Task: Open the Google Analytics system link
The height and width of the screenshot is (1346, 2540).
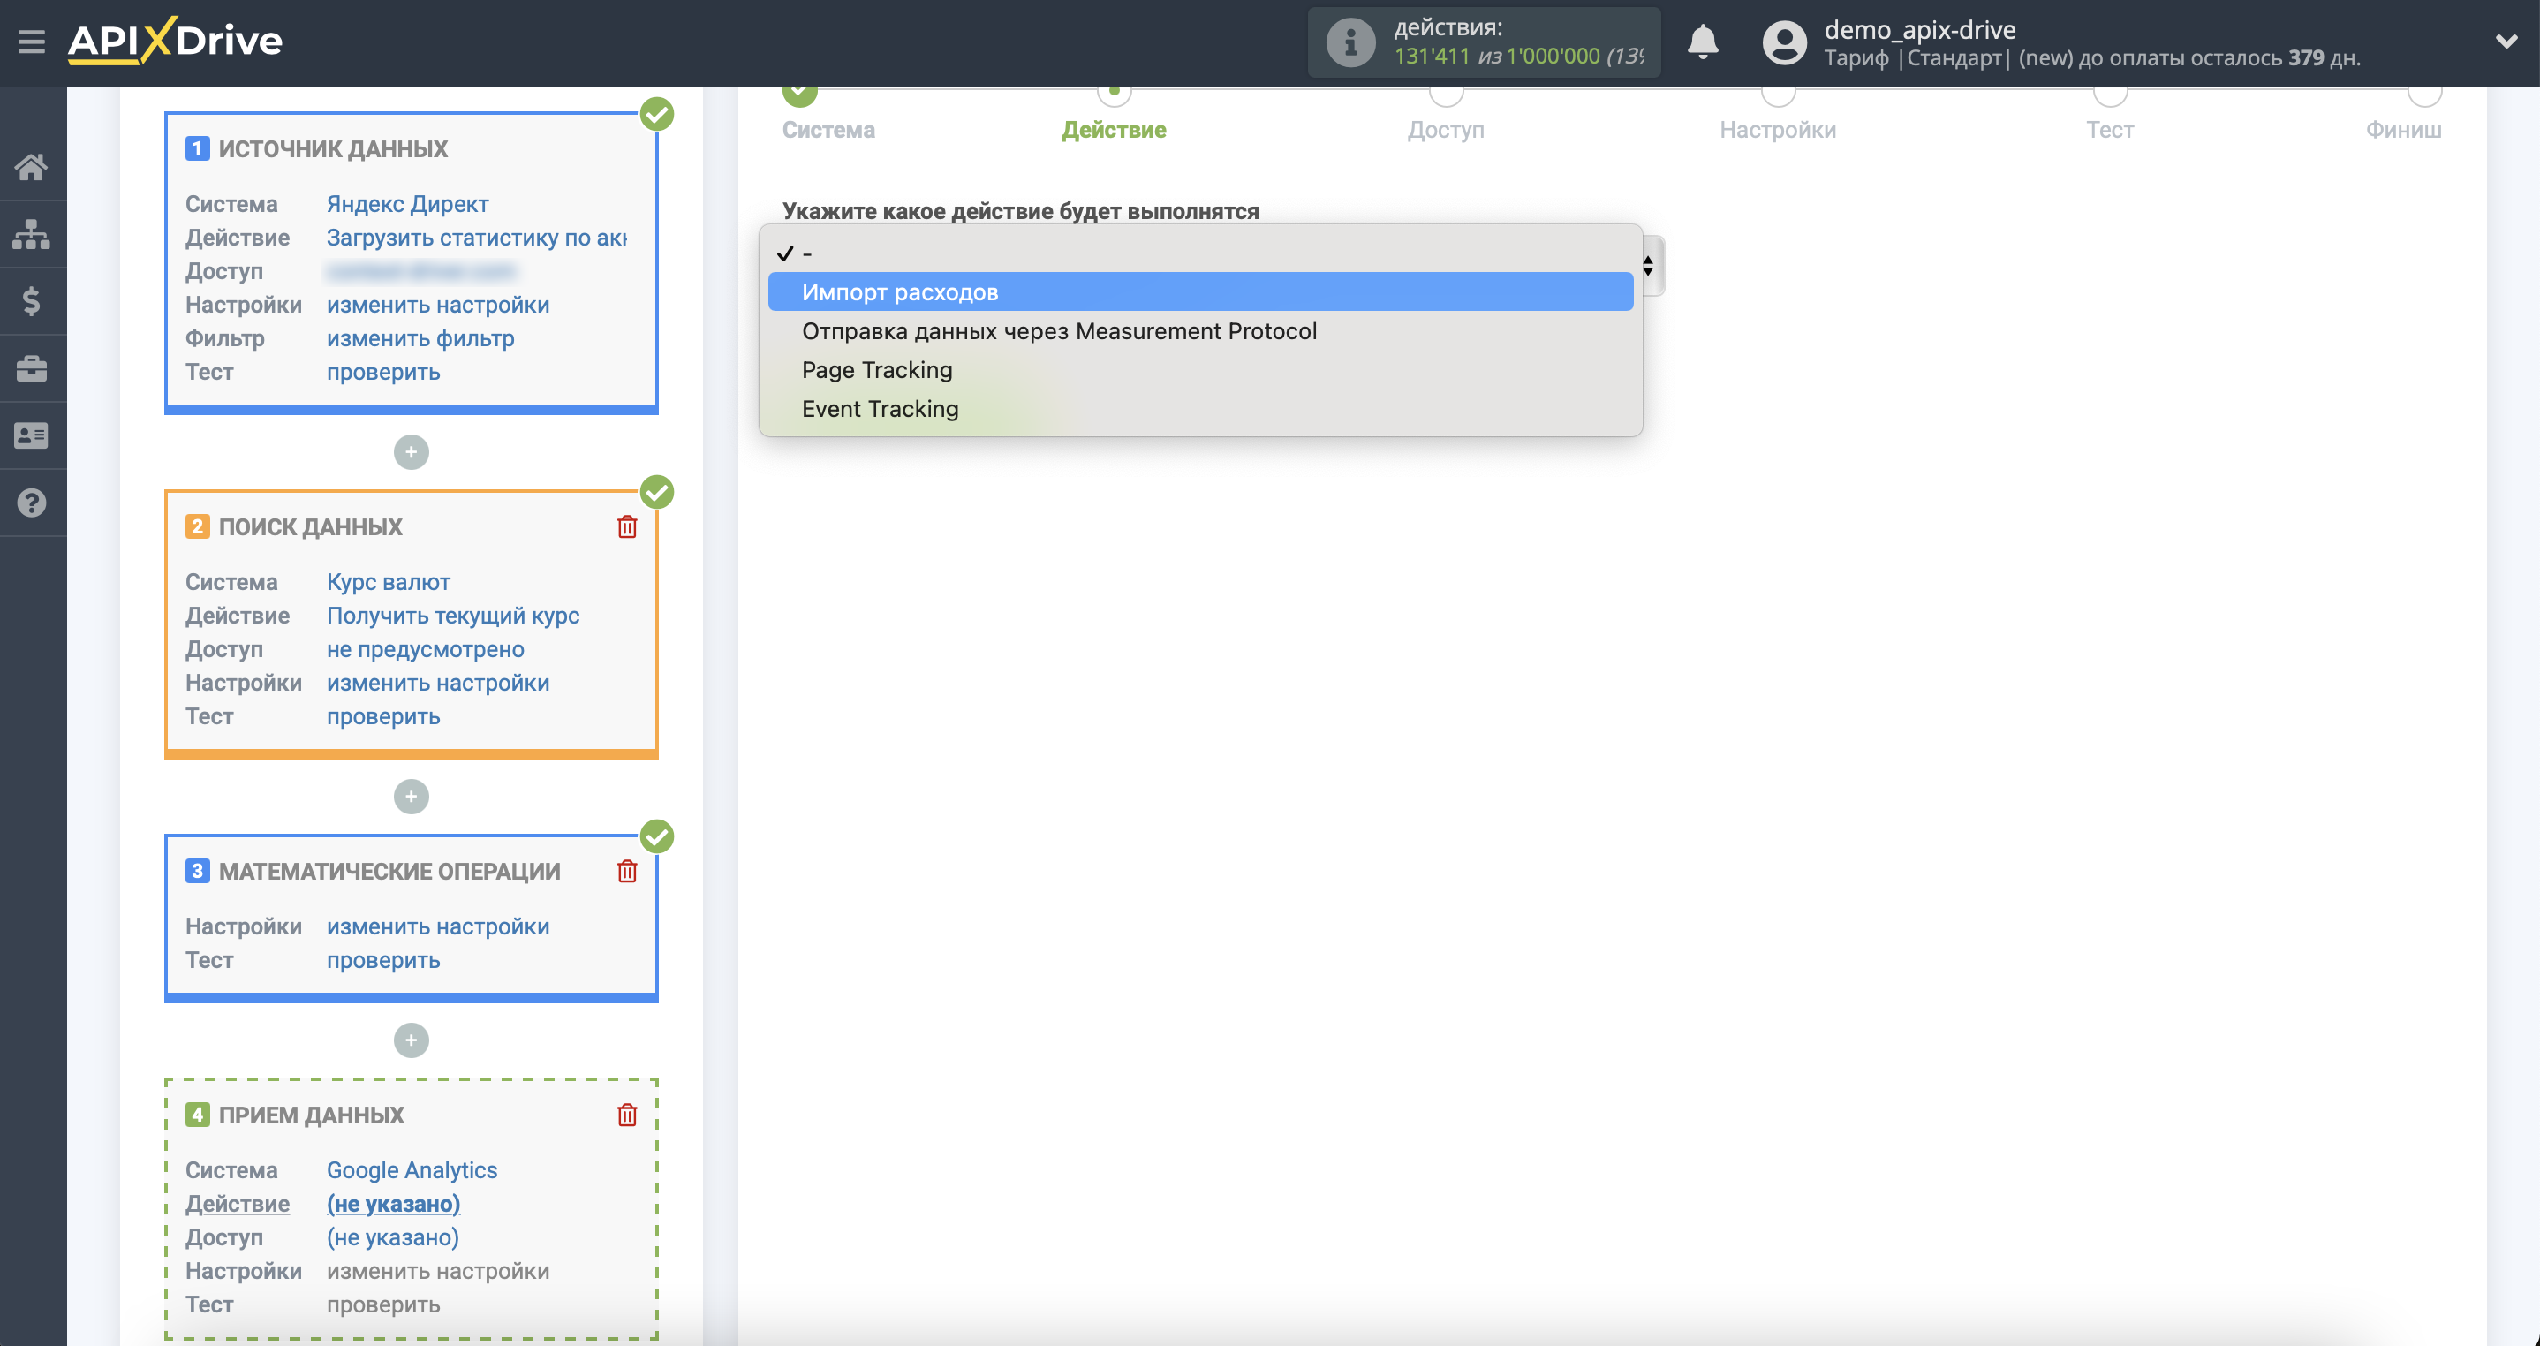Action: [412, 1169]
